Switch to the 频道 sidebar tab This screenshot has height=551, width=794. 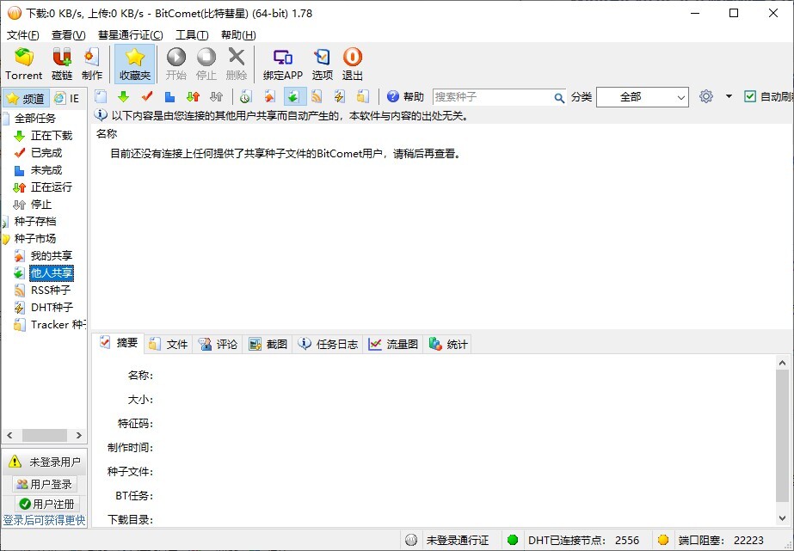click(x=27, y=98)
